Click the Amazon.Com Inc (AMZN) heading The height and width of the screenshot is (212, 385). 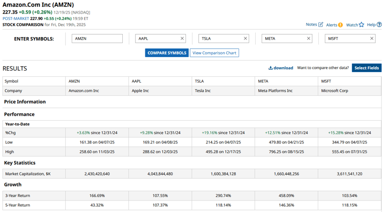coord(38,5)
